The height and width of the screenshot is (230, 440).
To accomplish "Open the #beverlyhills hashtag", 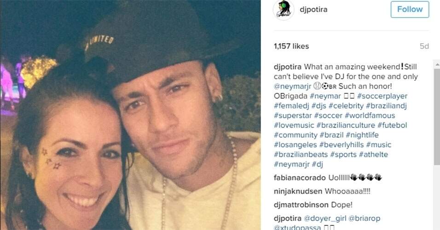I will tap(341, 145).
